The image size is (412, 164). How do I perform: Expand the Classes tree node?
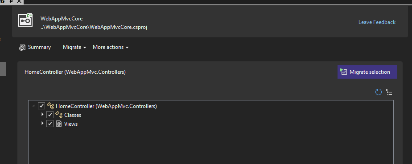pos(42,115)
